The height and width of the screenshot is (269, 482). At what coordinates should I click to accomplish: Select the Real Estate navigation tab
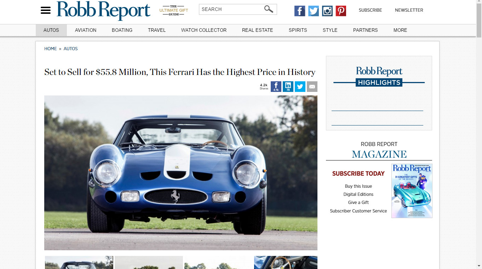click(258, 30)
